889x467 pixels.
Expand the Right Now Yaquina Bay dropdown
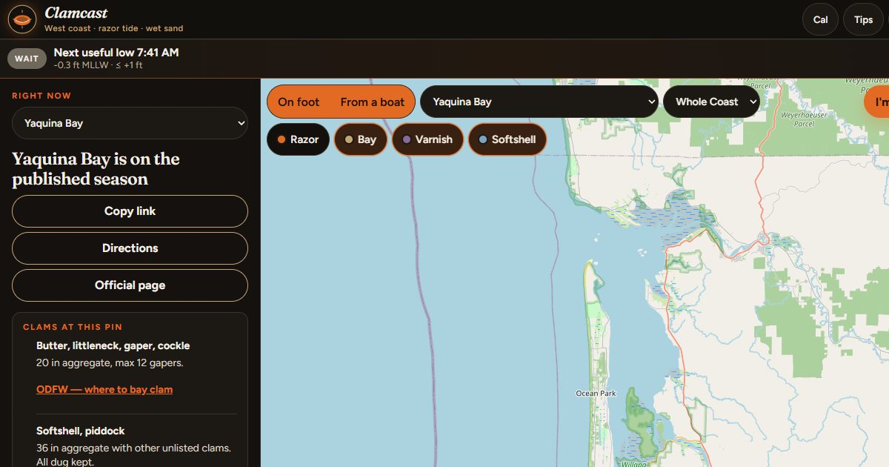pos(130,123)
